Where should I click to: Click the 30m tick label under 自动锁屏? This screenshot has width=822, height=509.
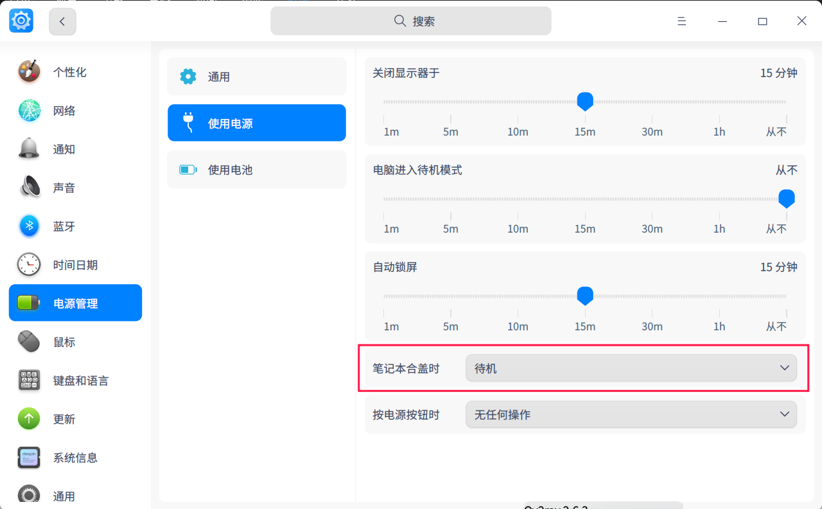652,326
